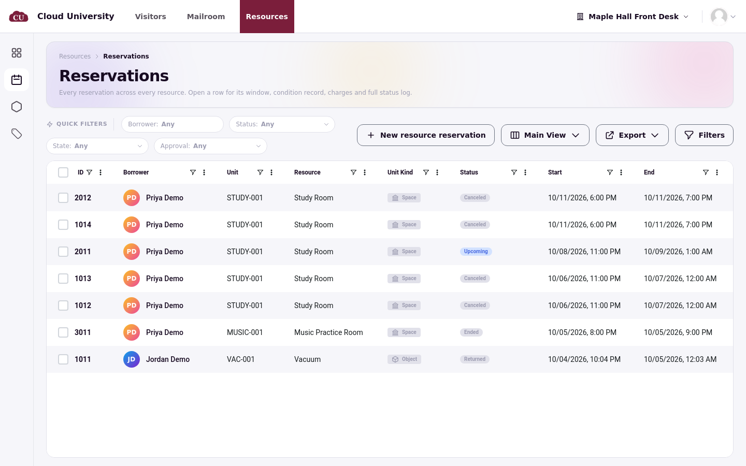Open the Main View dropdown
This screenshot has width=746, height=466.
pyautogui.click(x=545, y=135)
